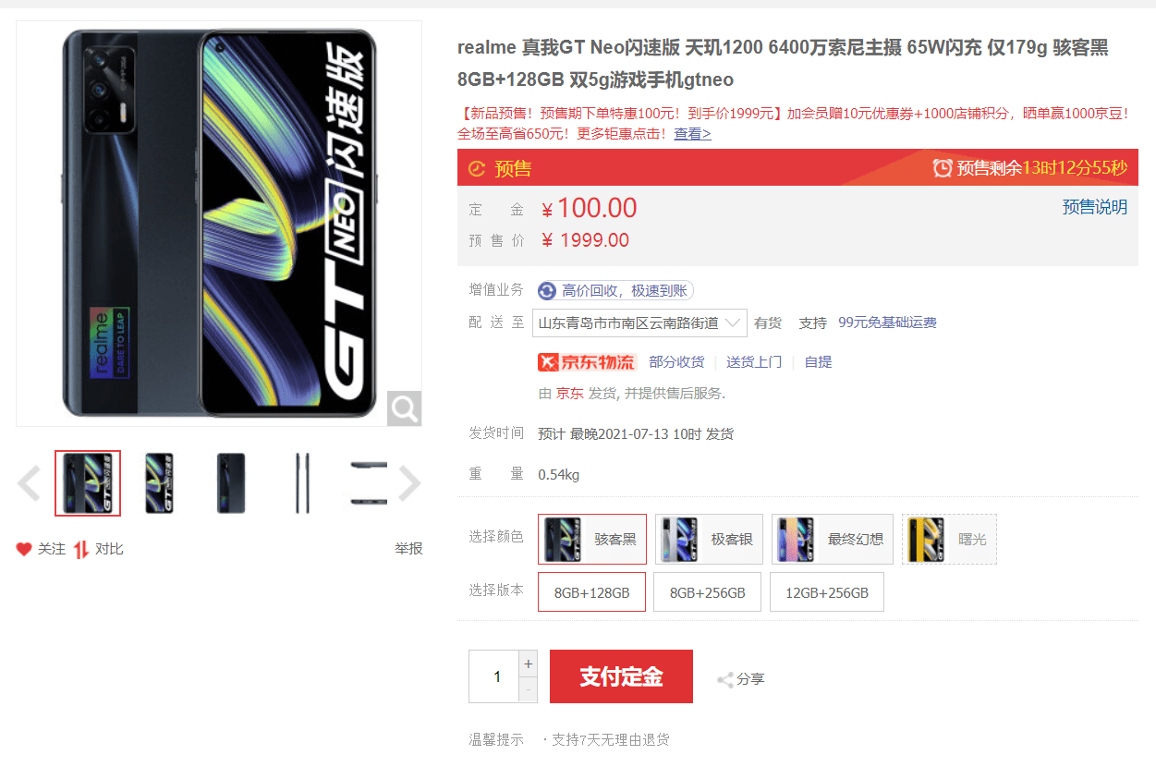This screenshot has width=1156, height=767.
Task: Click the red heart 关注 icon
Action: 24,549
